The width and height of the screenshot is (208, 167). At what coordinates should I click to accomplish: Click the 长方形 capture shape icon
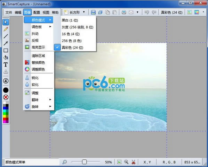(x=66, y=12)
